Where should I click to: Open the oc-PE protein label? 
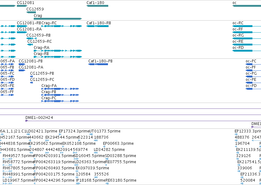251,80
